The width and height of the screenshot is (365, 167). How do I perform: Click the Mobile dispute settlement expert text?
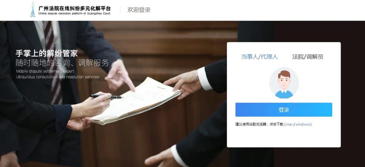45,71
